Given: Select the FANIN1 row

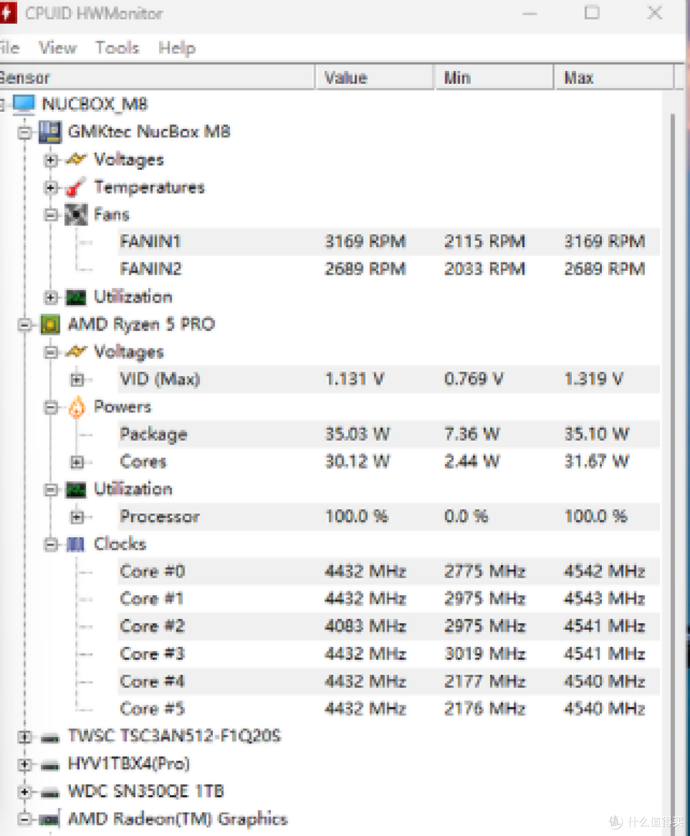Looking at the screenshot, I should [389, 241].
